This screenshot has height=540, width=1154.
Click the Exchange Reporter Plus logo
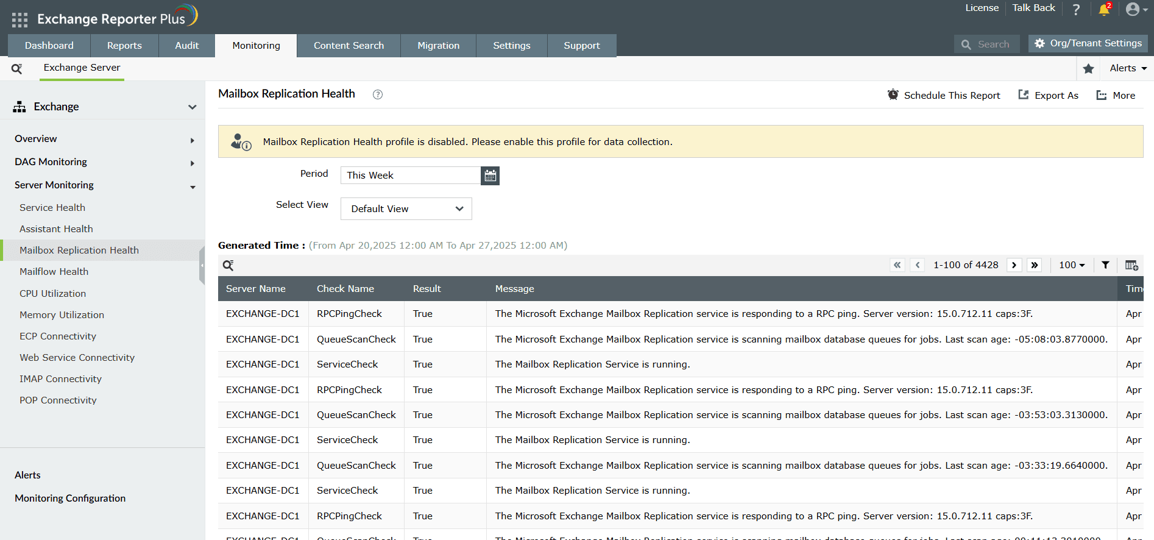point(118,16)
